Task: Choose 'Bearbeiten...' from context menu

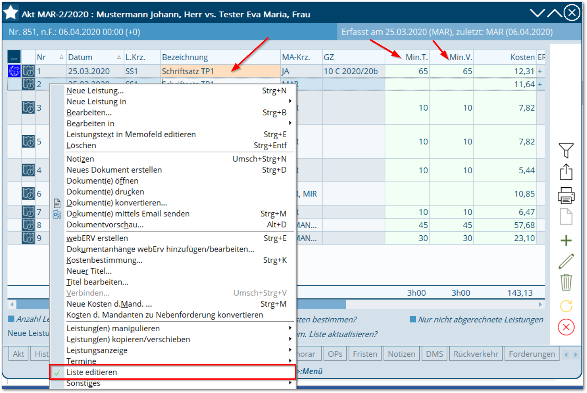Action: (x=173, y=113)
